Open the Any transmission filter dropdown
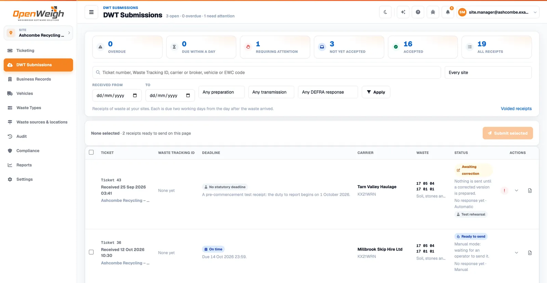The width and height of the screenshot is (547, 283). pyautogui.click(x=271, y=92)
